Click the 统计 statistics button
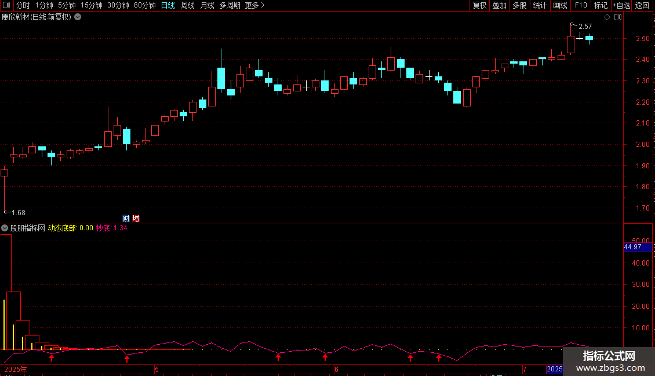Image resolution: width=655 pixels, height=376 pixels. pyautogui.click(x=540, y=5)
